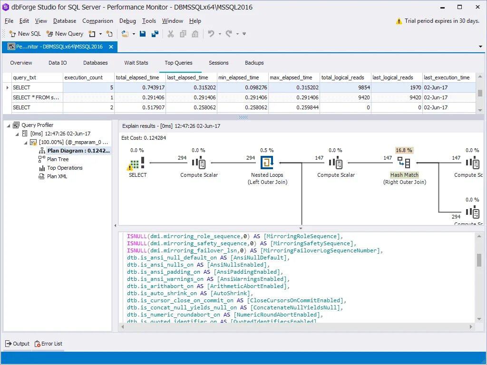Screen dimensions: 487x365
Task: Open the Redo history dropdown
Action: point(237,34)
